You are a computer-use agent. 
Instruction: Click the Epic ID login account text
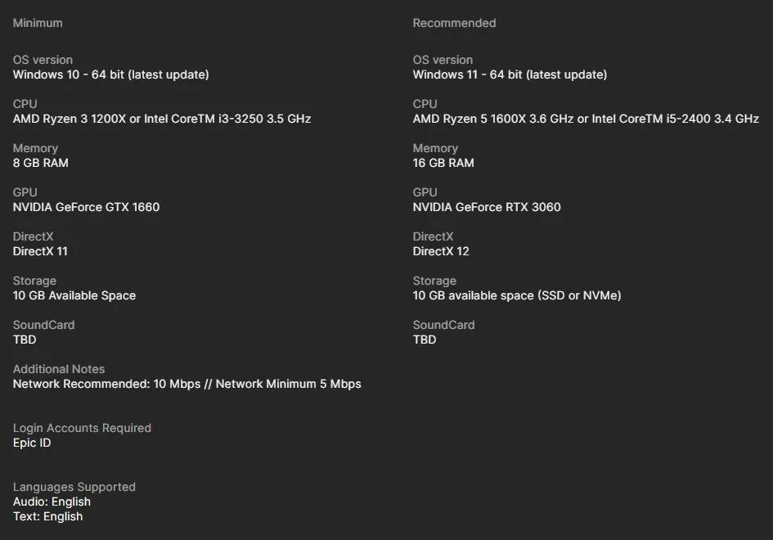click(x=34, y=443)
